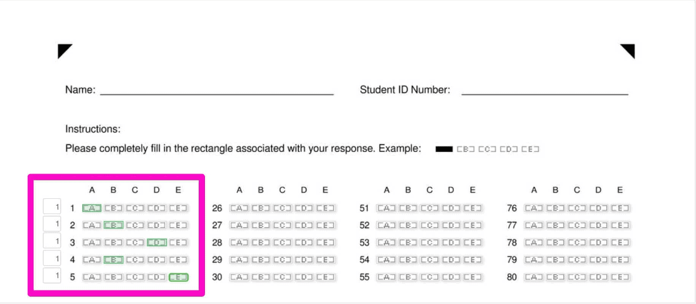Mark bubble C for question 26
Image resolution: width=696 pixels, height=304 pixels.
(282, 208)
